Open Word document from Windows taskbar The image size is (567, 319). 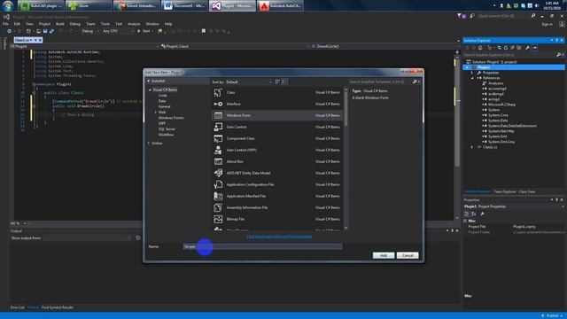coord(184,6)
